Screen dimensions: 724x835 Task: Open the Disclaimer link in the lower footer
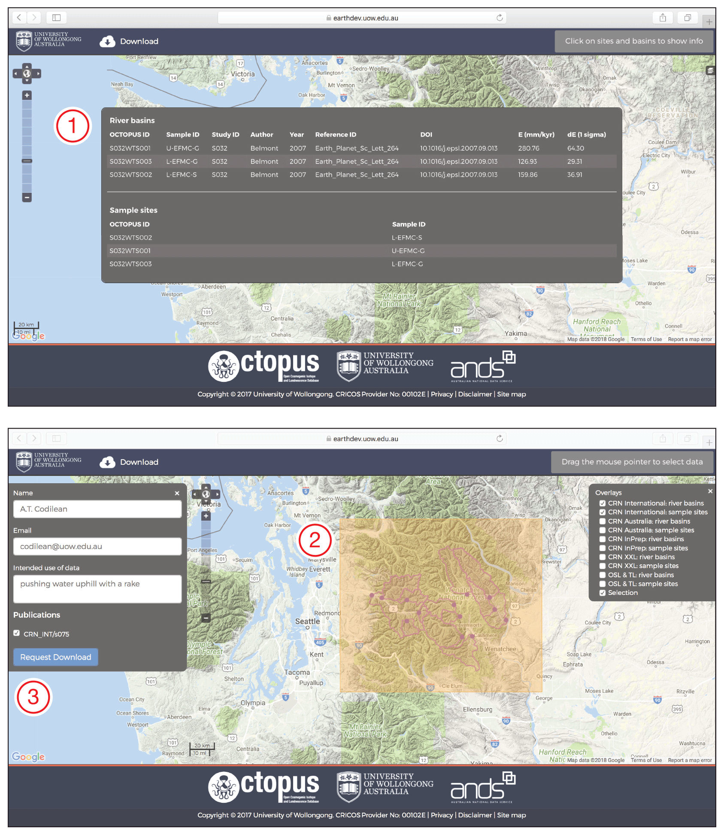[x=475, y=815]
